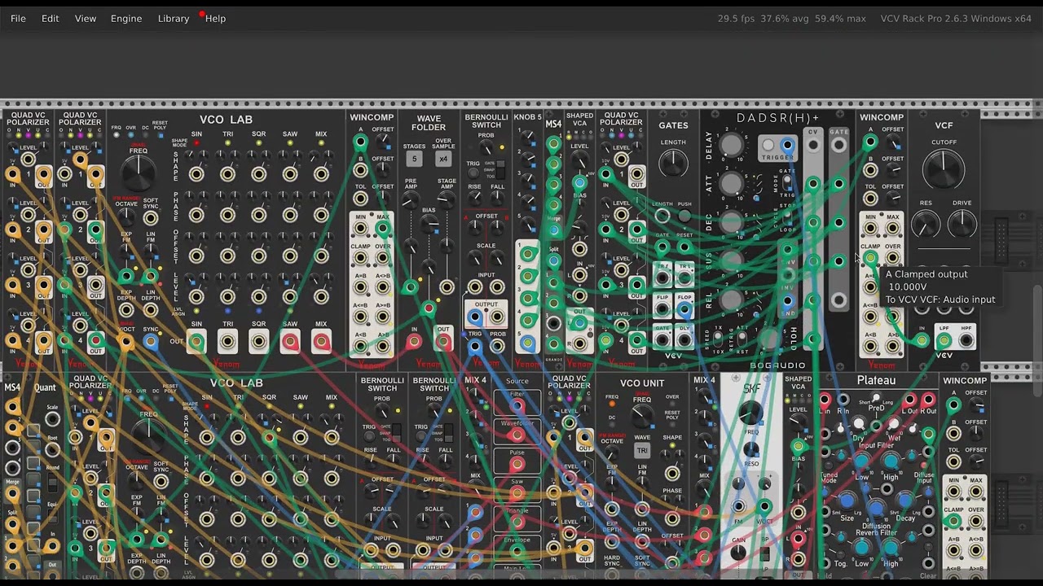Select the GATES module DLY output jack
Screen dimensions: 1043x586
pos(684,340)
